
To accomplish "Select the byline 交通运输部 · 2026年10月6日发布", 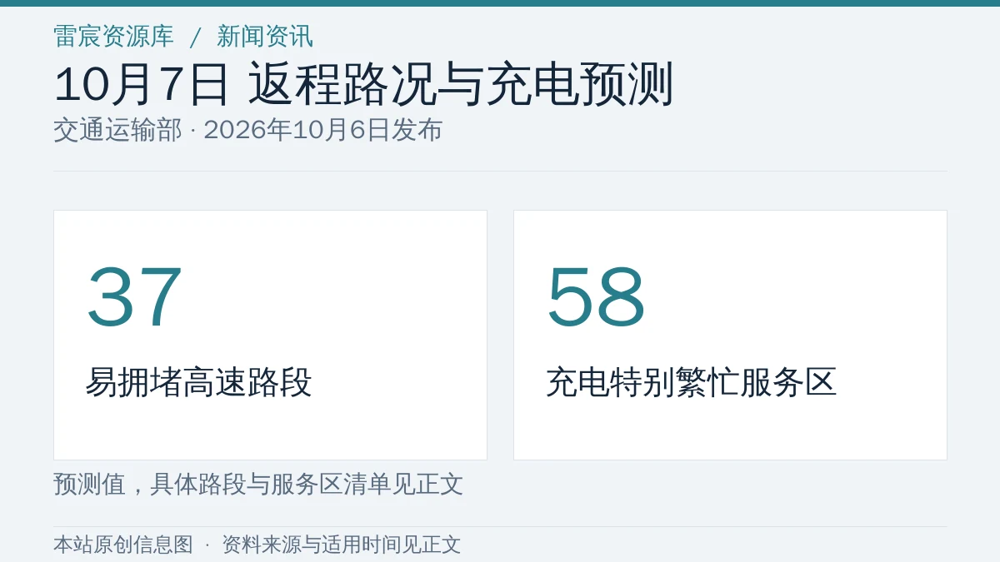I will point(248,130).
